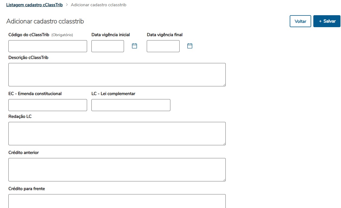This screenshot has width=341, height=208.
Task: Focus the EC - Emenda constitucional field
Action: (x=48, y=105)
